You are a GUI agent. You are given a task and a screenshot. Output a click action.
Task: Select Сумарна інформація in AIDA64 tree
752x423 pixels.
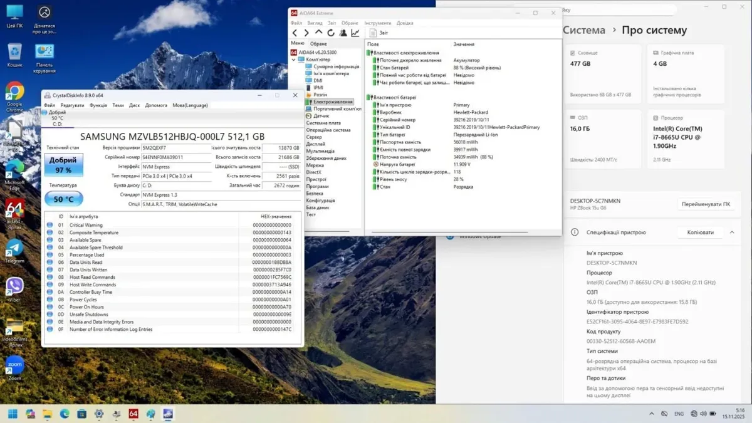coord(336,66)
